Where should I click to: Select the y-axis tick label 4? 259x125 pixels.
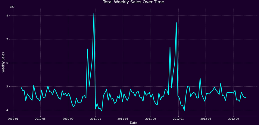tap(7, 110)
